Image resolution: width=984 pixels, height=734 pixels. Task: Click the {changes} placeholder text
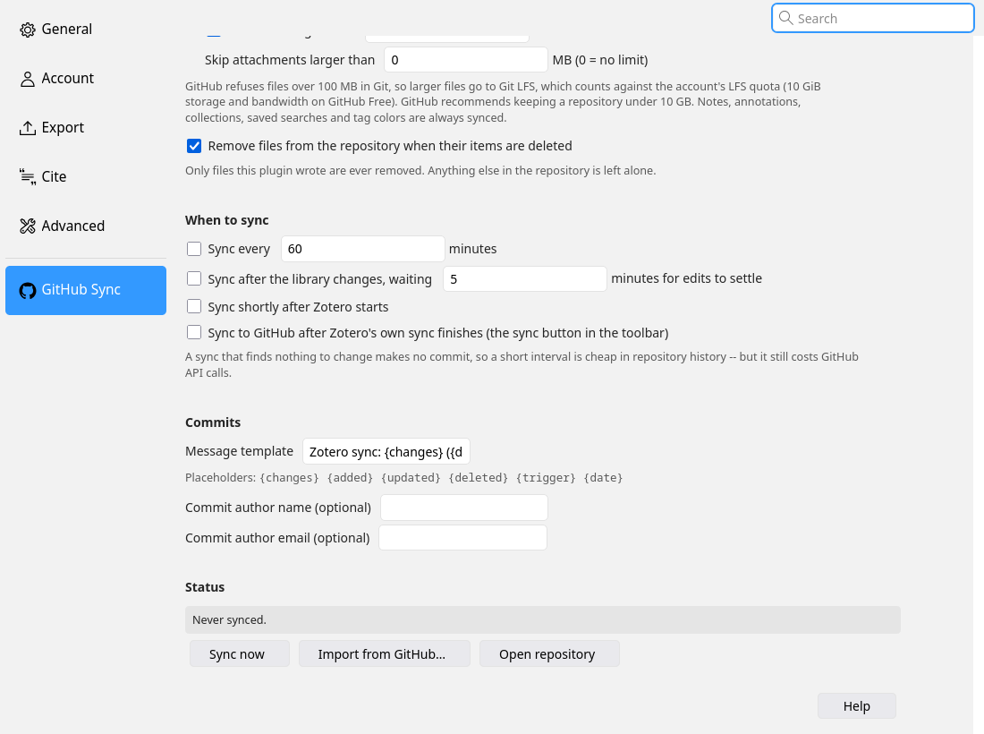[289, 478]
